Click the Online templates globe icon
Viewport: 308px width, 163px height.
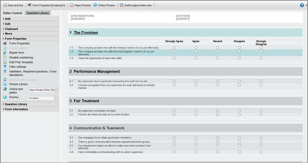pyautogui.click(x=5, y=89)
